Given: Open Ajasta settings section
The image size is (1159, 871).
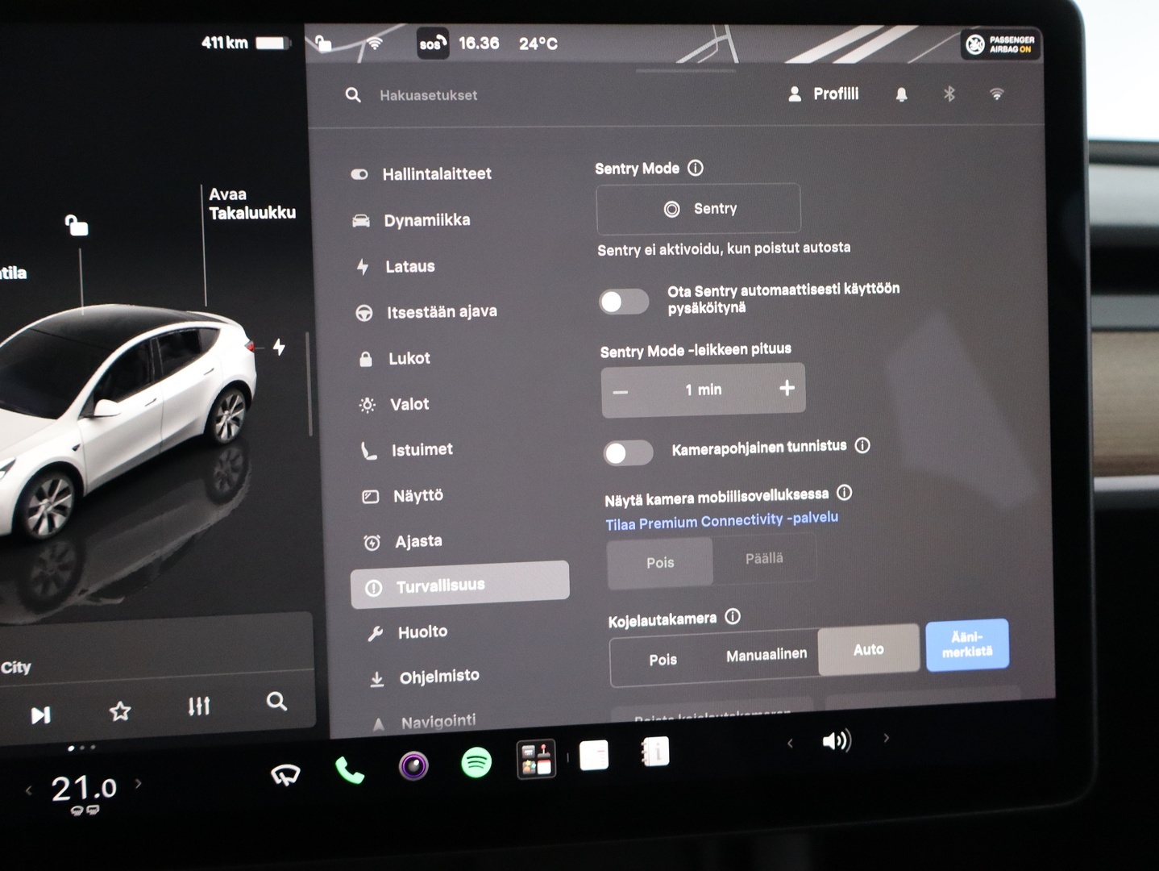Looking at the screenshot, I should pyautogui.click(x=403, y=541).
